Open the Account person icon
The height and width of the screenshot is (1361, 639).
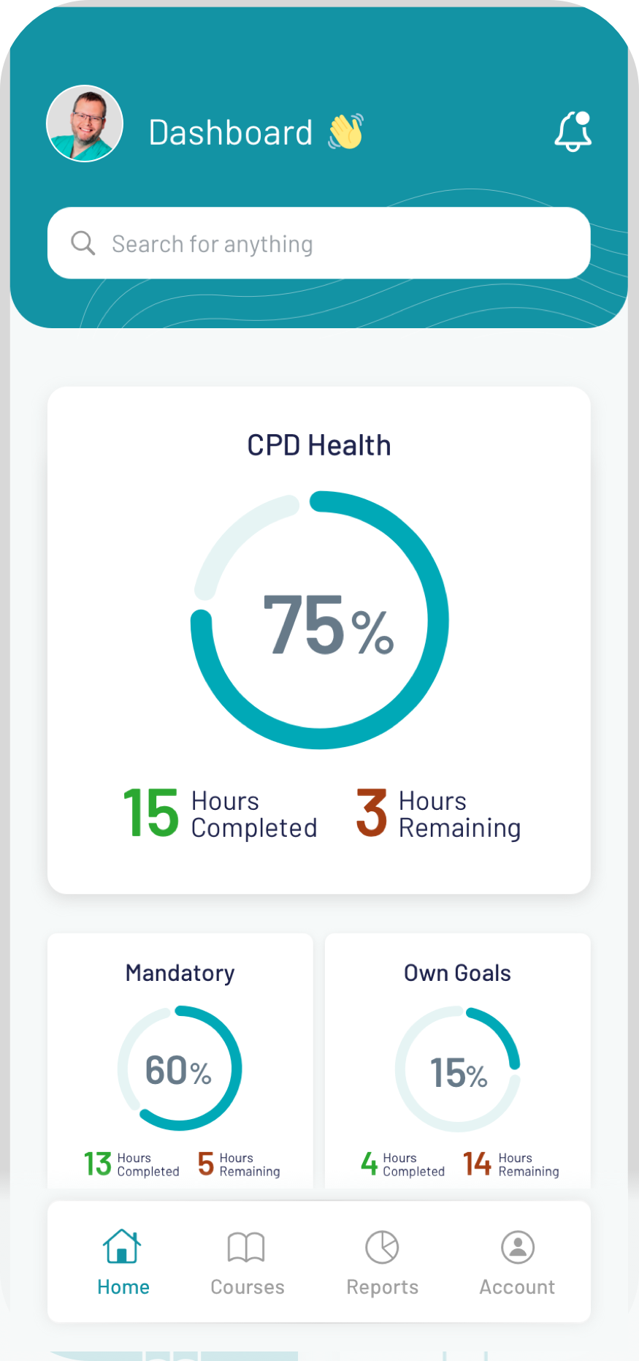[x=518, y=1247]
